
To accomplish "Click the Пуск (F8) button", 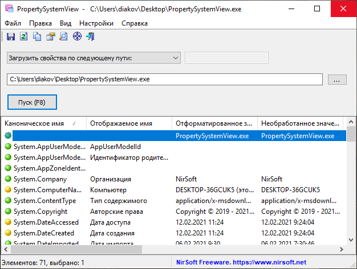I will tap(32, 102).
